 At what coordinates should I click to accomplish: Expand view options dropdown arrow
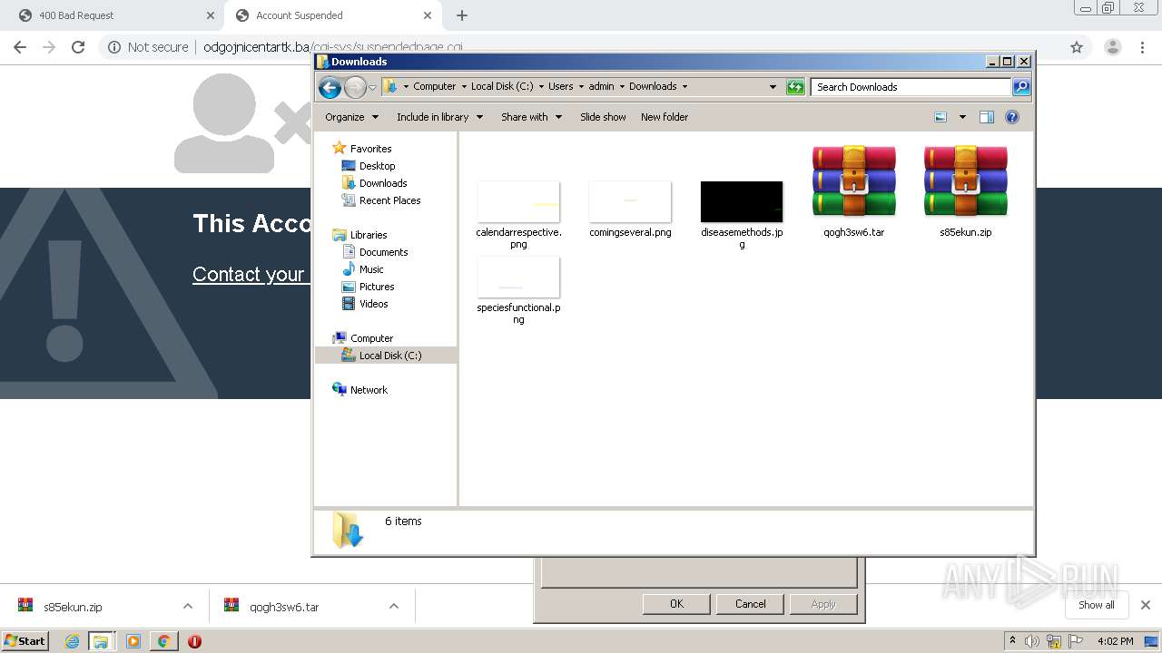pyautogui.click(x=962, y=117)
